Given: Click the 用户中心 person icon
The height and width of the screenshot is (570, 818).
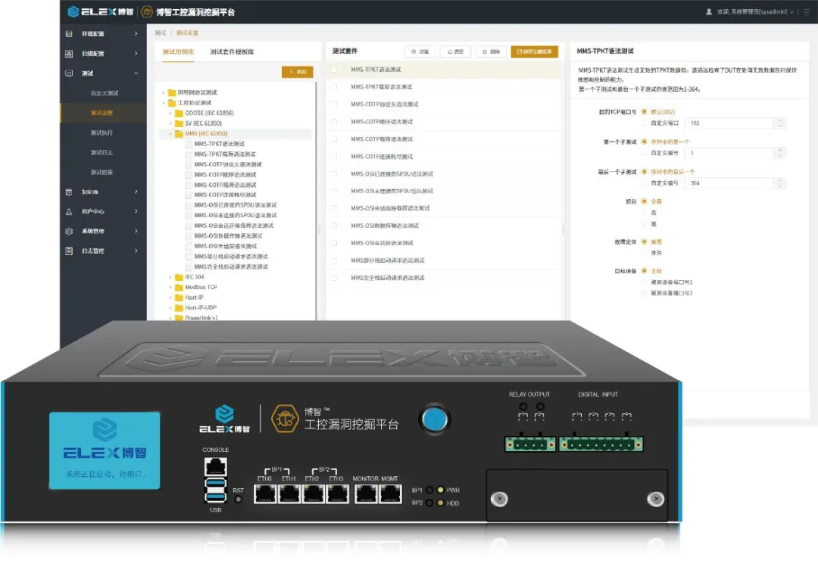Looking at the screenshot, I should click(x=69, y=212).
